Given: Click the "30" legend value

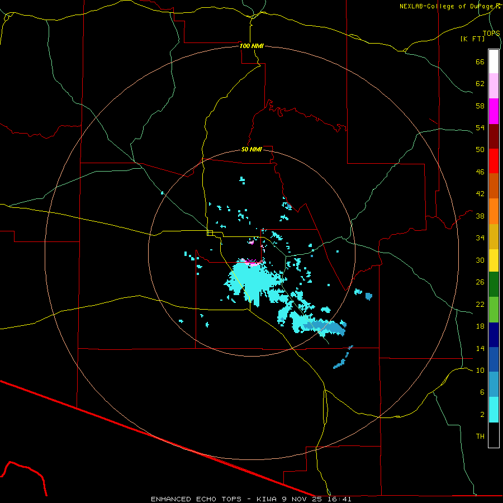Looking at the screenshot, I should [x=480, y=260].
